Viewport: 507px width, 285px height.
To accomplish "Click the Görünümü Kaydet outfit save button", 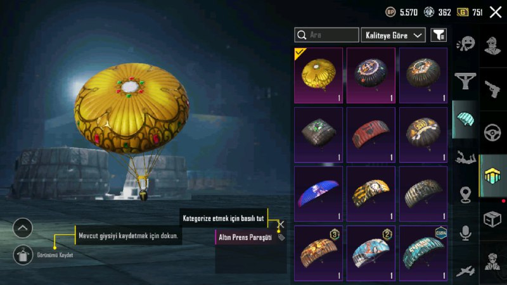I will click(23, 255).
